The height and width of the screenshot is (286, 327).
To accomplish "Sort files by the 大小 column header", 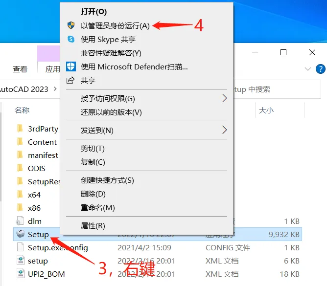I will coord(266,110).
